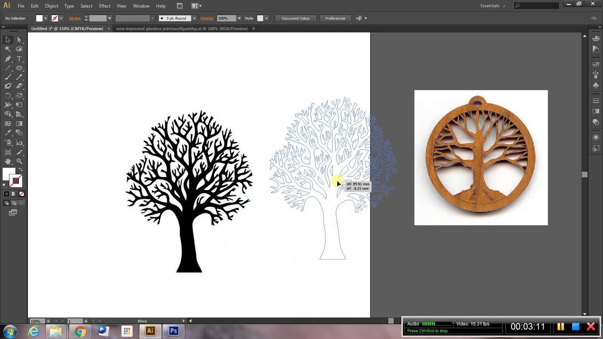Select the Scale tool

[19, 96]
